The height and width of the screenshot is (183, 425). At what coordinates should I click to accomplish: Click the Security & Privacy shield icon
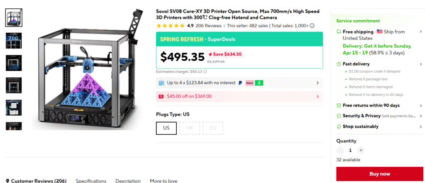pos(339,116)
